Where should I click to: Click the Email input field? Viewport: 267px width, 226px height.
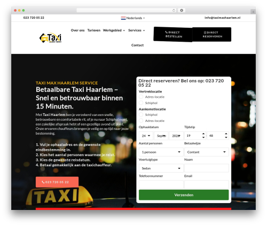click(207, 184)
